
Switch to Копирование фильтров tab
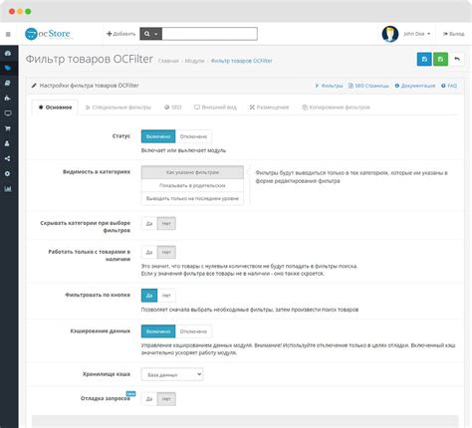336,107
